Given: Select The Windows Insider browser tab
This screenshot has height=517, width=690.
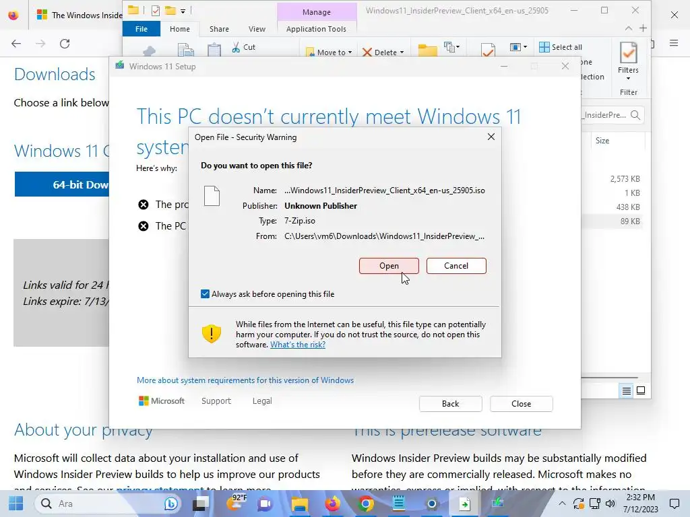Looking at the screenshot, I should (78, 15).
